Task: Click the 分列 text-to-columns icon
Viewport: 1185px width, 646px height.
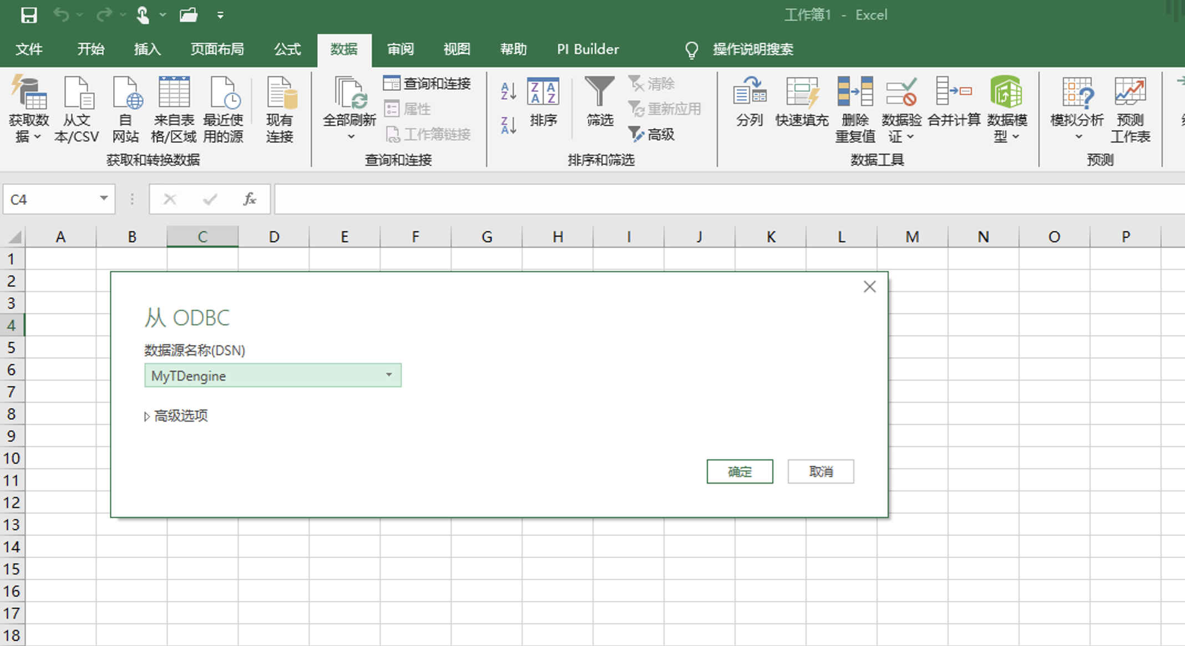Action: click(x=750, y=105)
